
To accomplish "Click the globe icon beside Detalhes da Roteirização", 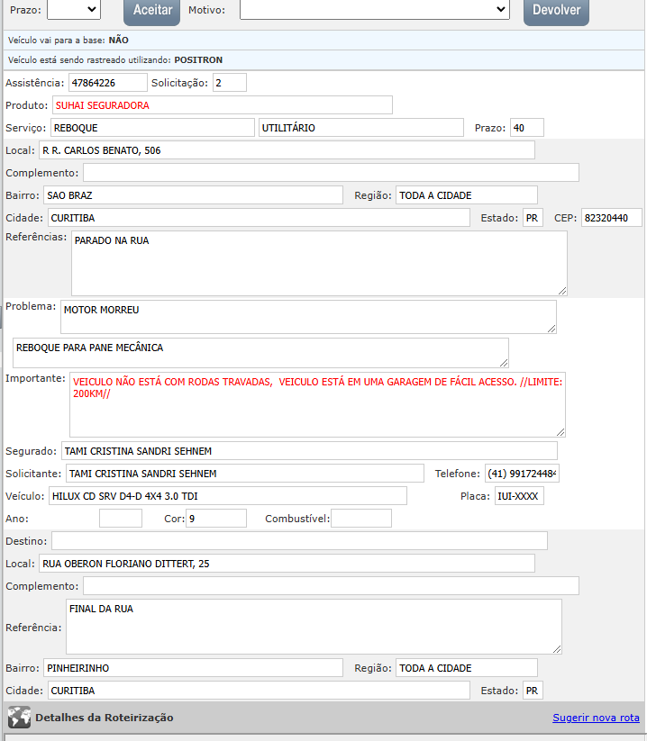I will coord(19,717).
